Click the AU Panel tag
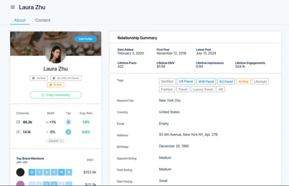 226,82
